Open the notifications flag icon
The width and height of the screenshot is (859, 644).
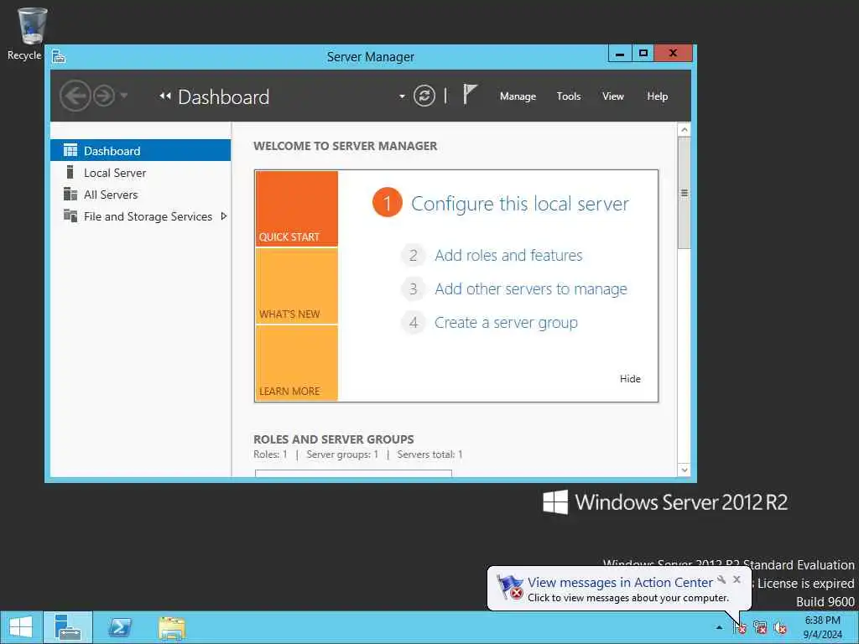click(470, 94)
